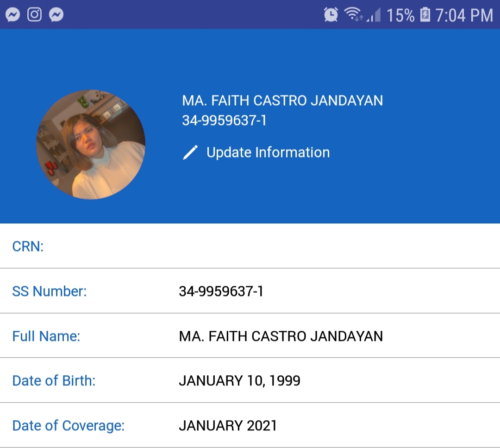This screenshot has width=500, height=448.
Task: Tap the name in the blue header
Action: pyautogui.click(x=282, y=101)
